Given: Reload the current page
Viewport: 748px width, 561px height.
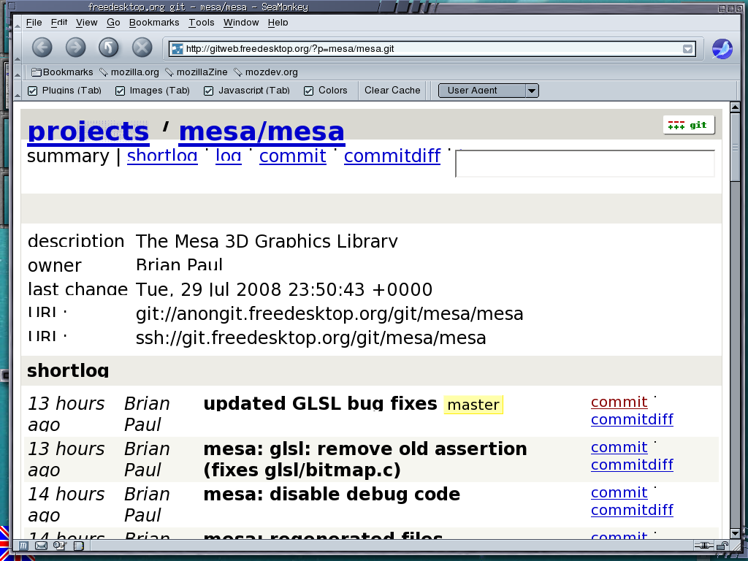Looking at the screenshot, I should [109, 48].
